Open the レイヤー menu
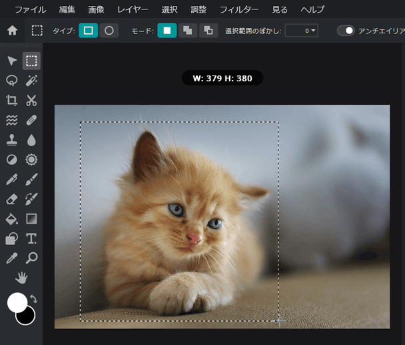 pyautogui.click(x=133, y=9)
